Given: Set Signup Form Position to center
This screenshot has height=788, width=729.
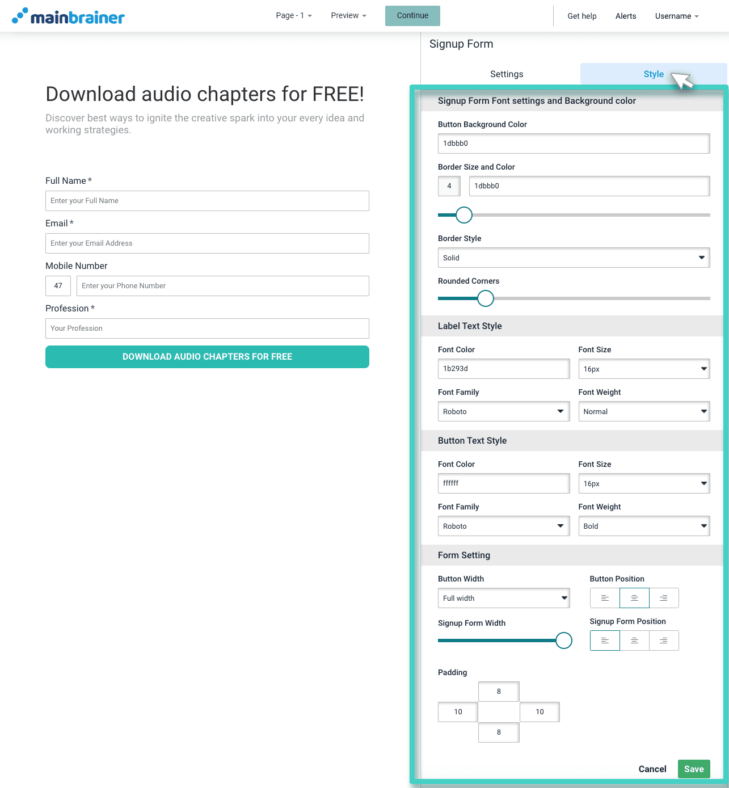Looking at the screenshot, I should (634, 640).
